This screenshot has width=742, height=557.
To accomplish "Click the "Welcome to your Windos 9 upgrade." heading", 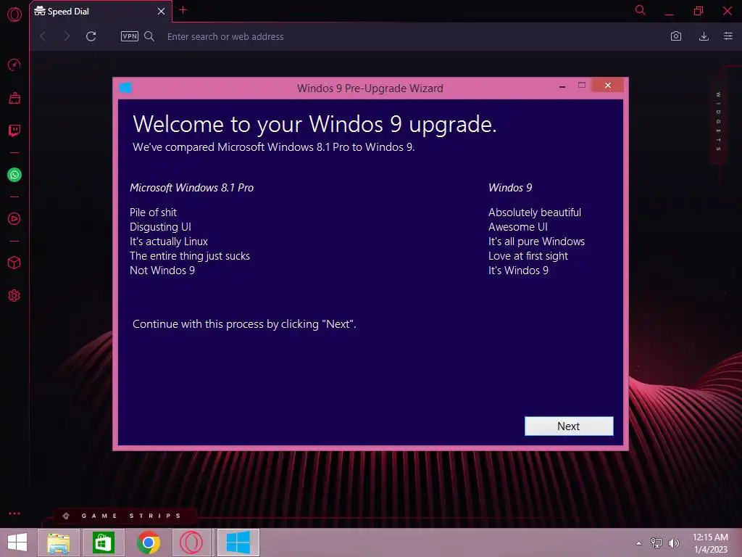I will coord(314,125).
